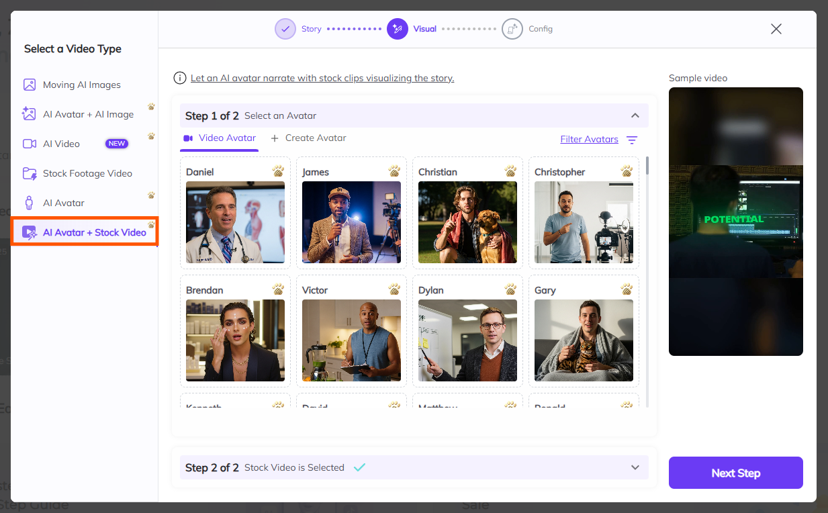Jump to the Config step label
This screenshot has height=513, width=828.
point(541,29)
